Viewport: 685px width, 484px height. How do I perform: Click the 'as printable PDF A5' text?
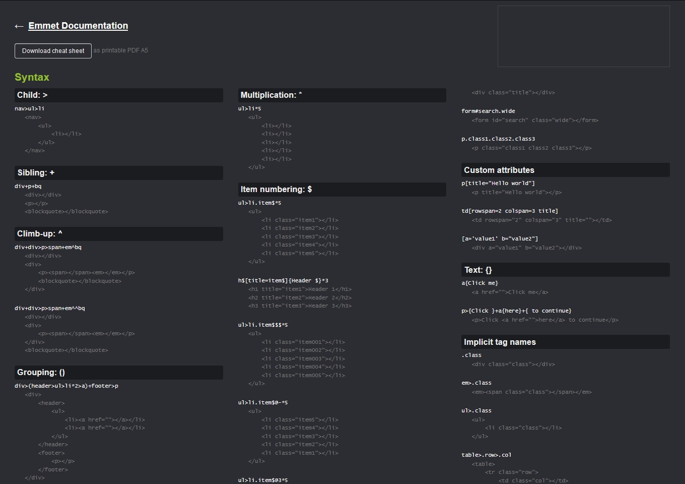121,50
